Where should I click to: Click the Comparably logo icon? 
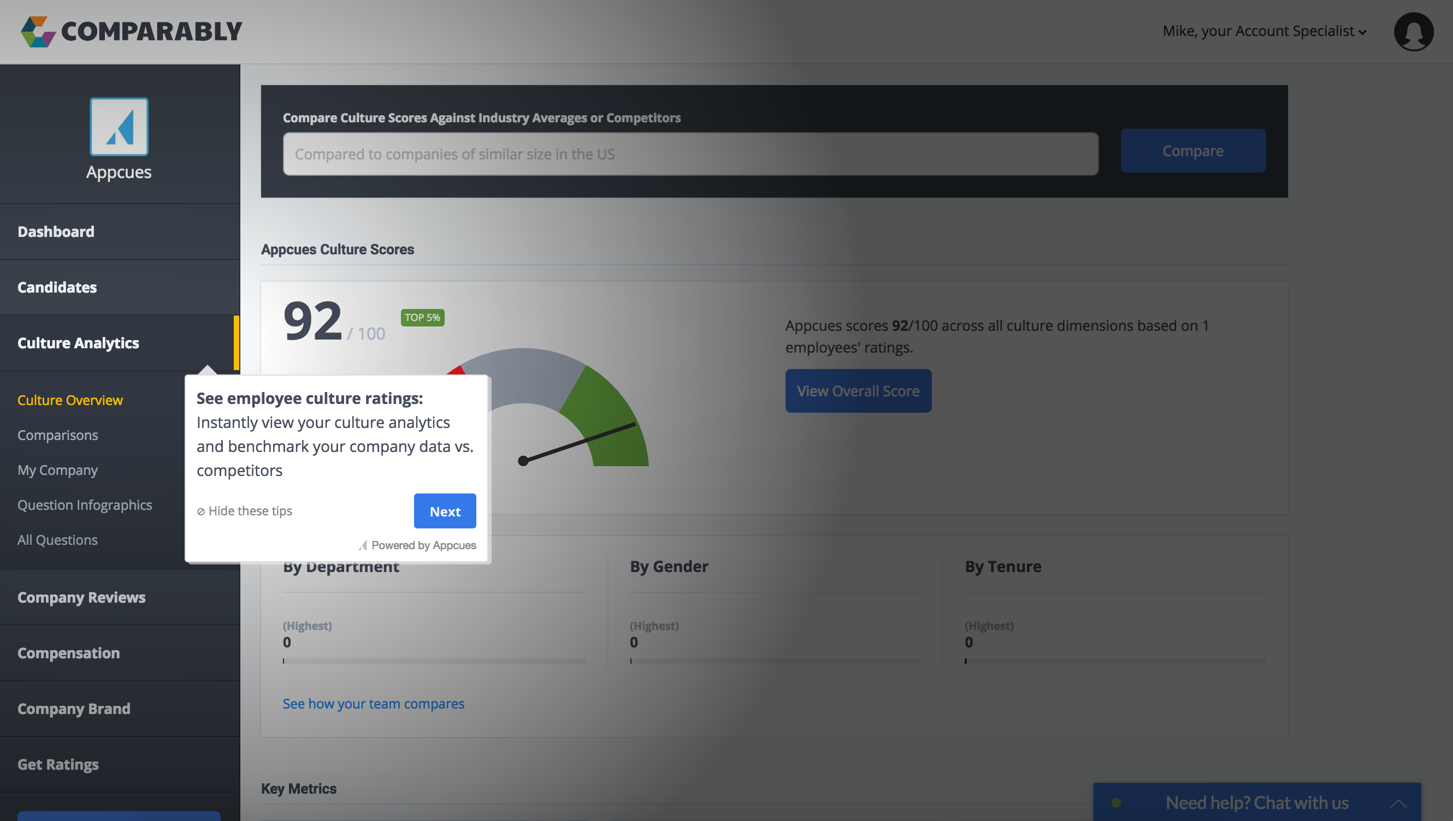click(38, 32)
